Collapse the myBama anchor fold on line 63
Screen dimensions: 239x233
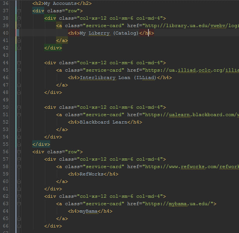click(19, 204)
